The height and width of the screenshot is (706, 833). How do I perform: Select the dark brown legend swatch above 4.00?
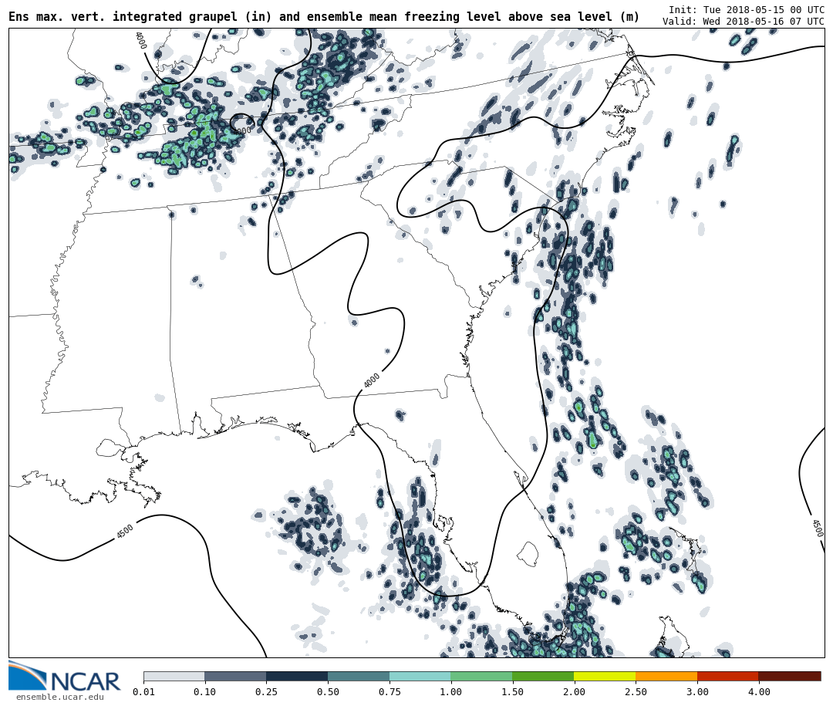tap(789, 676)
